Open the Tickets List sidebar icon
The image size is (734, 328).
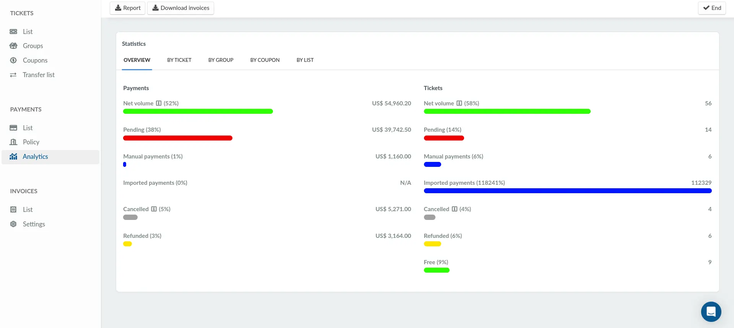13,32
